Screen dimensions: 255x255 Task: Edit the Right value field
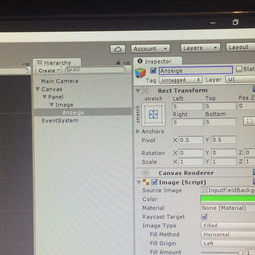click(x=188, y=122)
